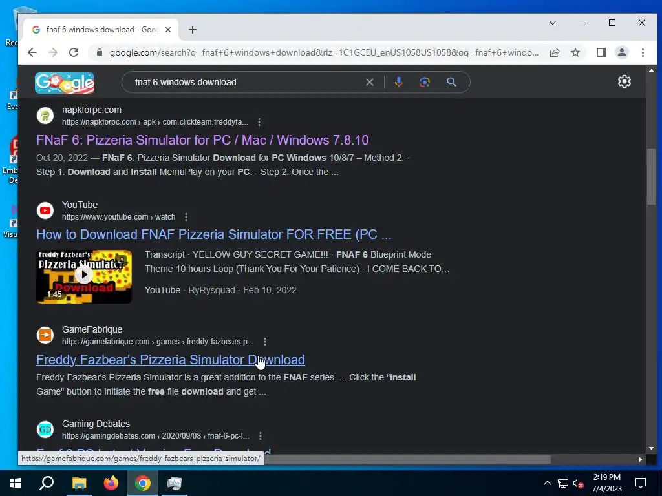Reload the search results page

pyautogui.click(x=74, y=52)
